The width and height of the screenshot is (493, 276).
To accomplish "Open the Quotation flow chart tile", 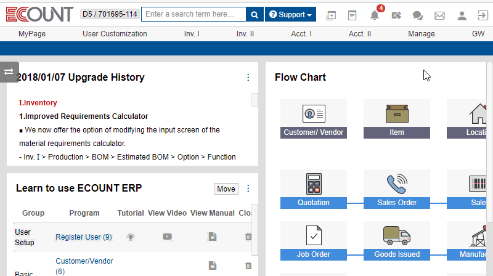I will (x=314, y=189).
